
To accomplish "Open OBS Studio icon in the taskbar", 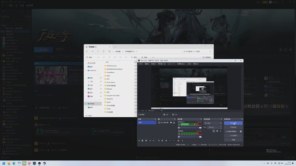I will click(x=40, y=163).
